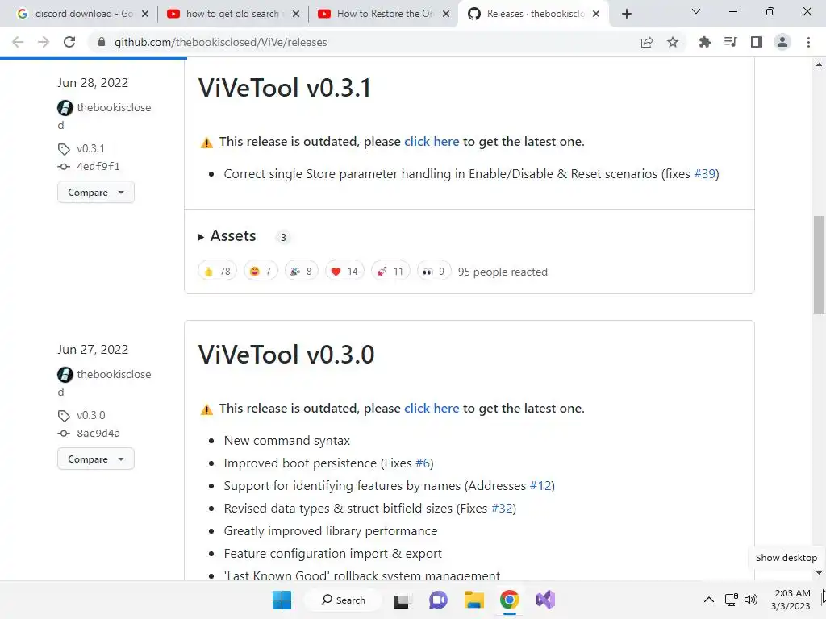826x619 pixels.
Task: Click thebookisclosed avatar for v0.3.0 release
Action: (x=65, y=375)
